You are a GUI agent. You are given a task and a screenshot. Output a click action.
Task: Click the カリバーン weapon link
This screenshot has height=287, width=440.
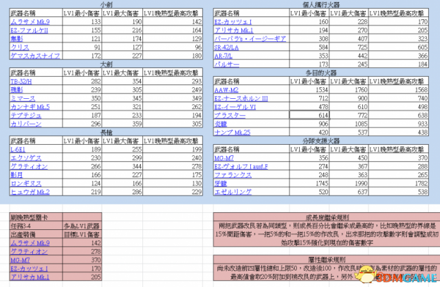point(26,124)
